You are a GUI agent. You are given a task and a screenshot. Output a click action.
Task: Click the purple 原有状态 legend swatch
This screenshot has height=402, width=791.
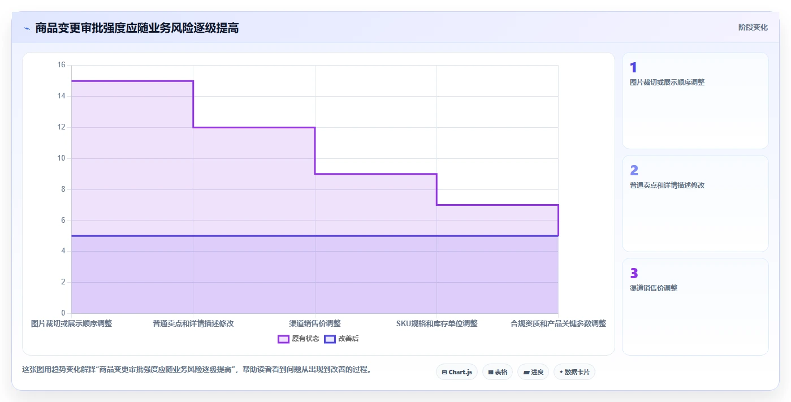click(283, 339)
